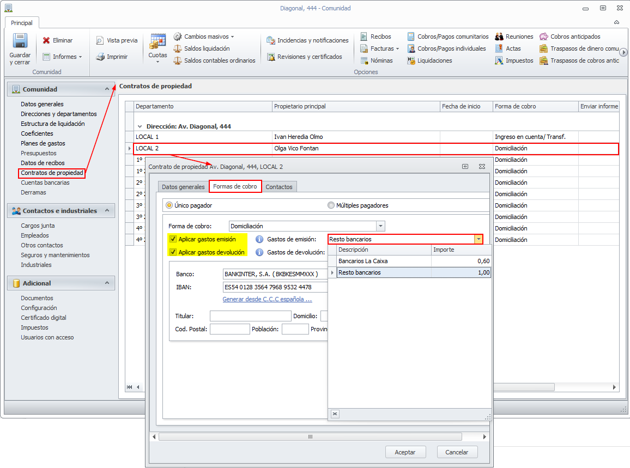Viewport: 630px width, 468px height.
Task: Click the Guardar y cerrar save icon
Action: [20, 40]
